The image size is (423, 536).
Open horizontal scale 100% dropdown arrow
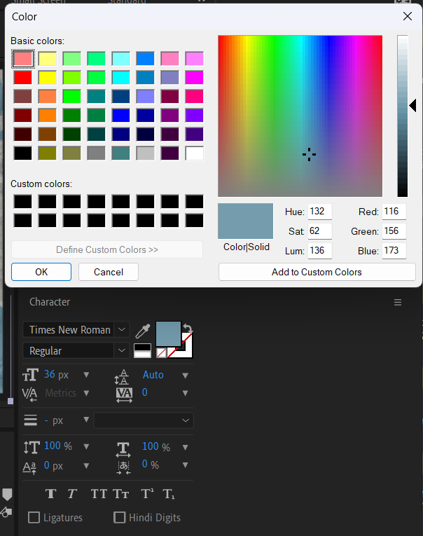tap(185, 447)
